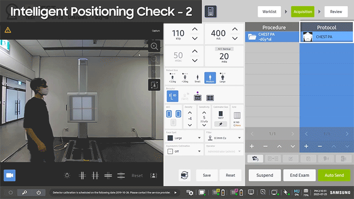
Task: Switch to the Review tab
Action: 336,11
